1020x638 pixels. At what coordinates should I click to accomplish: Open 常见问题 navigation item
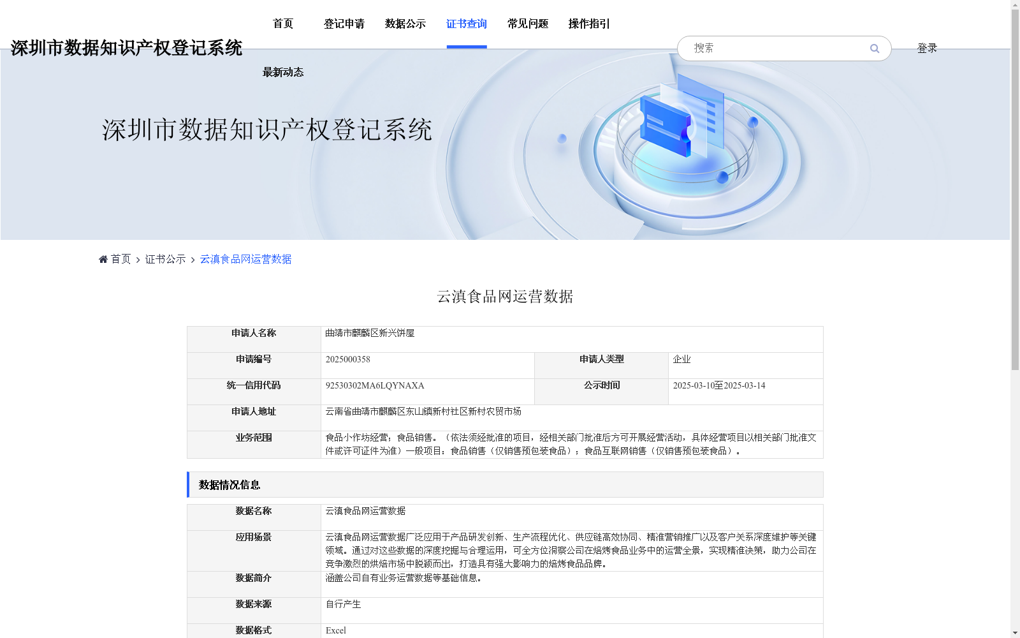[x=528, y=24]
